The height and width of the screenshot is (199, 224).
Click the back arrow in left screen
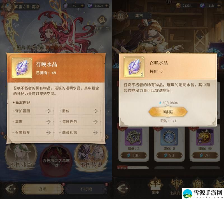click(x=11, y=189)
